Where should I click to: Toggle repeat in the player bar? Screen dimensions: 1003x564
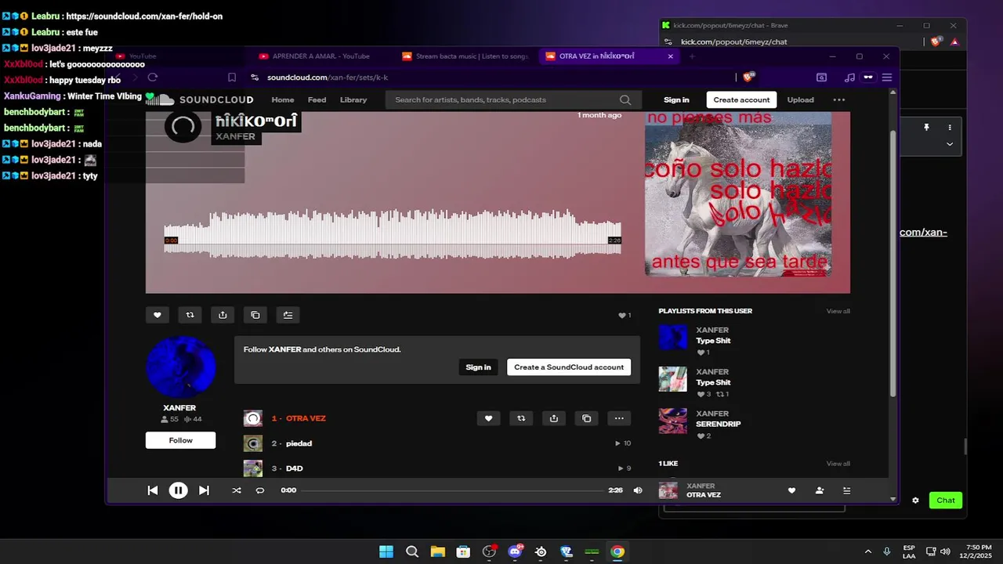260,490
